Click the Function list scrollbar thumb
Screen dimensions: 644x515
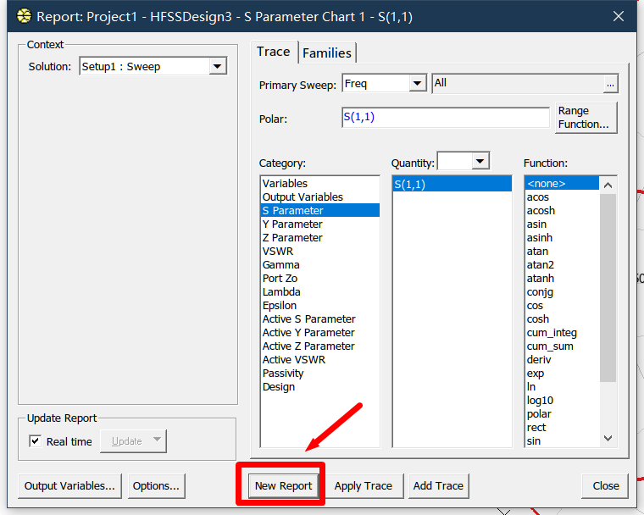pos(608,287)
